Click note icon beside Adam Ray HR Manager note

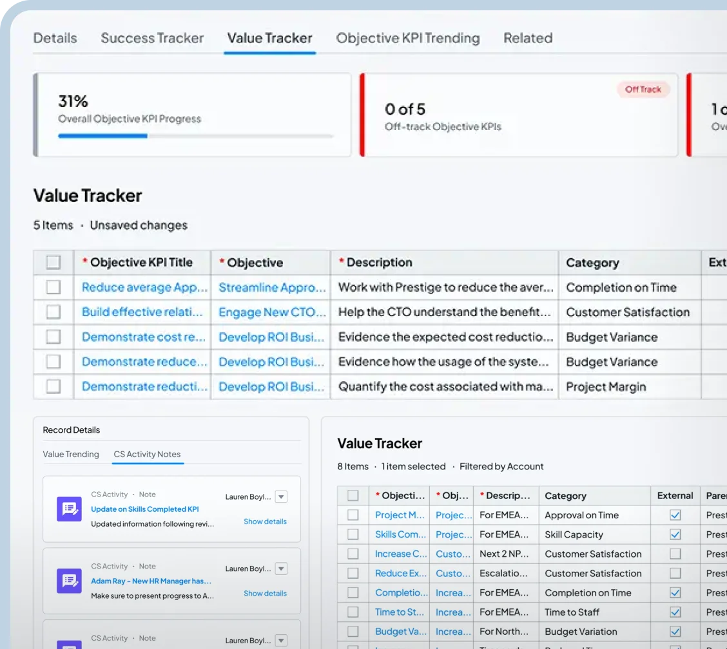pos(69,581)
